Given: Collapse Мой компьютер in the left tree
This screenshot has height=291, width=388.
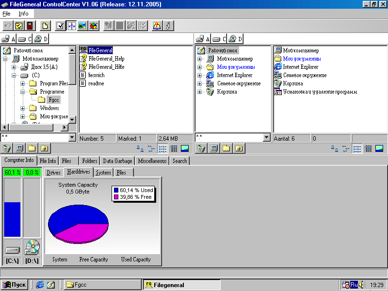Looking at the screenshot, I should 5,59.
